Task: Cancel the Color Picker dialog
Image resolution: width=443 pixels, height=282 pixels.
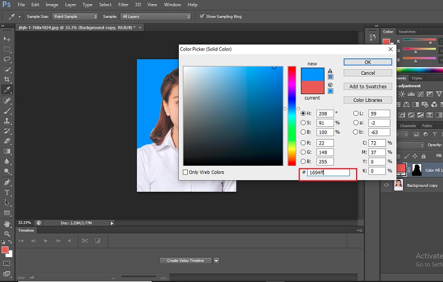Action: point(368,73)
